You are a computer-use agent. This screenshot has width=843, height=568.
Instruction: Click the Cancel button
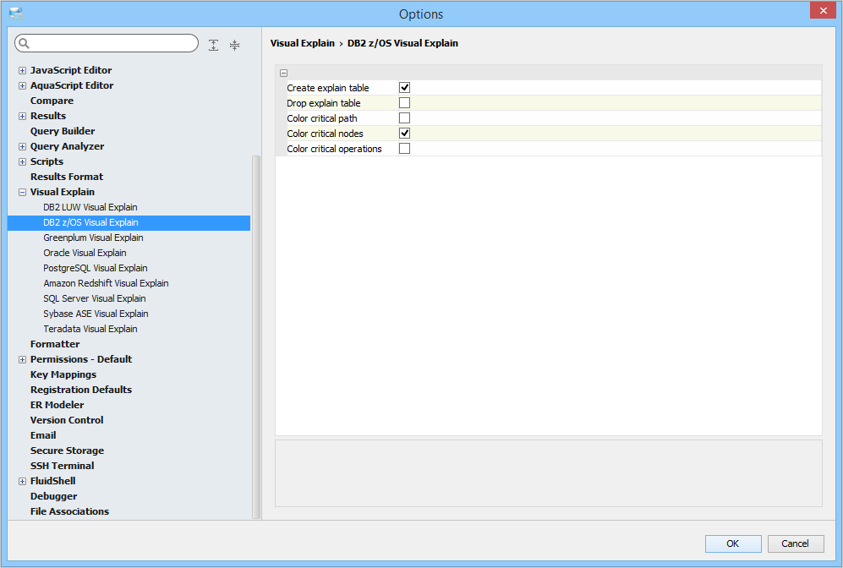pyautogui.click(x=795, y=543)
